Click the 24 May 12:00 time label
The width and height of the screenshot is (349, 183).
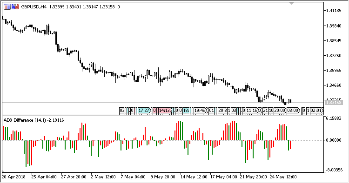click(283, 177)
